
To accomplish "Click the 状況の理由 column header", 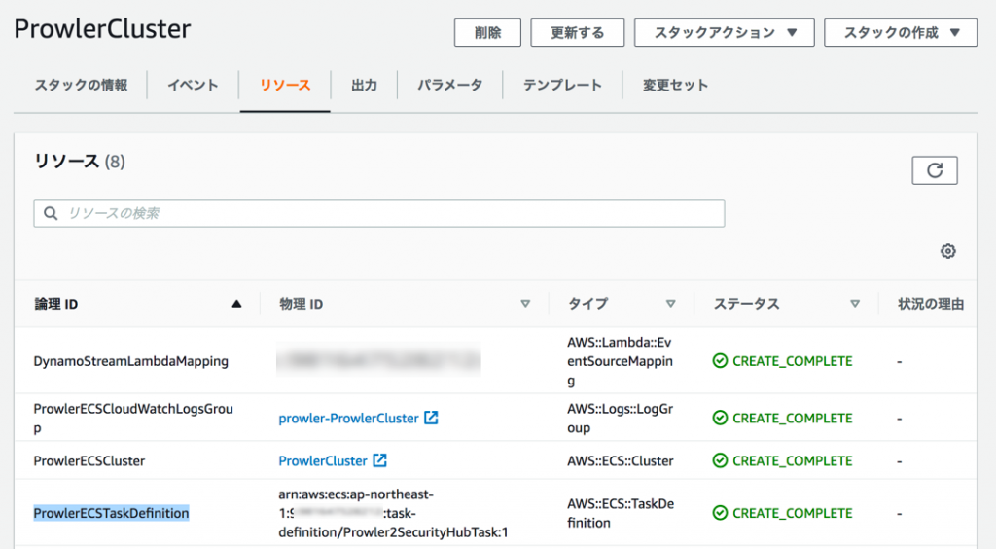I will point(931,304).
